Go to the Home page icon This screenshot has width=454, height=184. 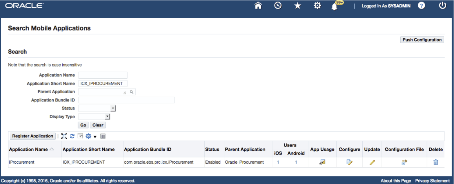tap(258, 6)
